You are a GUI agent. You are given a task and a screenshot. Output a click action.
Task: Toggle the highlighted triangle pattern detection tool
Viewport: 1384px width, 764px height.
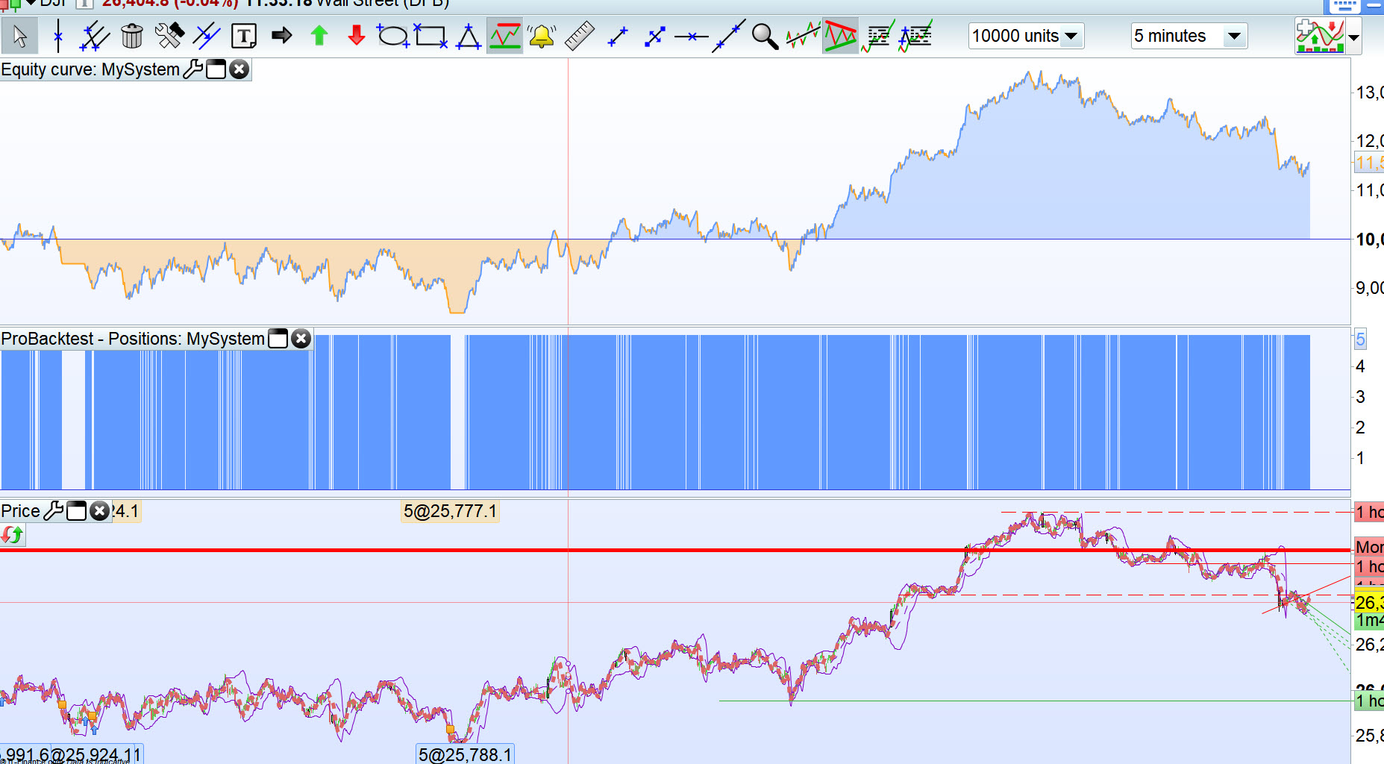coord(840,36)
